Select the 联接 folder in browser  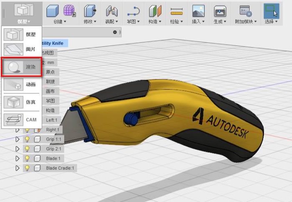(x=50, y=82)
